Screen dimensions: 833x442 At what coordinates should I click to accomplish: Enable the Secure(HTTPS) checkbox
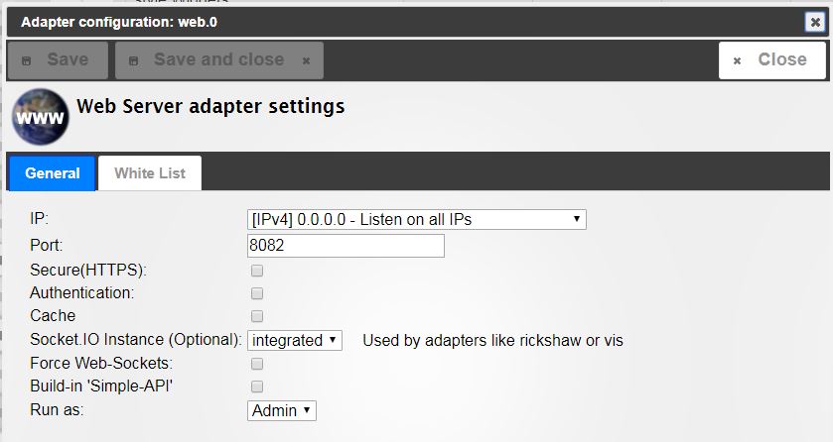click(257, 271)
